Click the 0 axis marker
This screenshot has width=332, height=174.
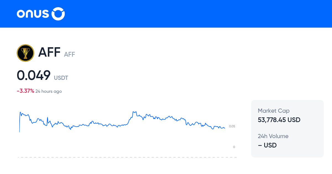[x=234, y=147]
